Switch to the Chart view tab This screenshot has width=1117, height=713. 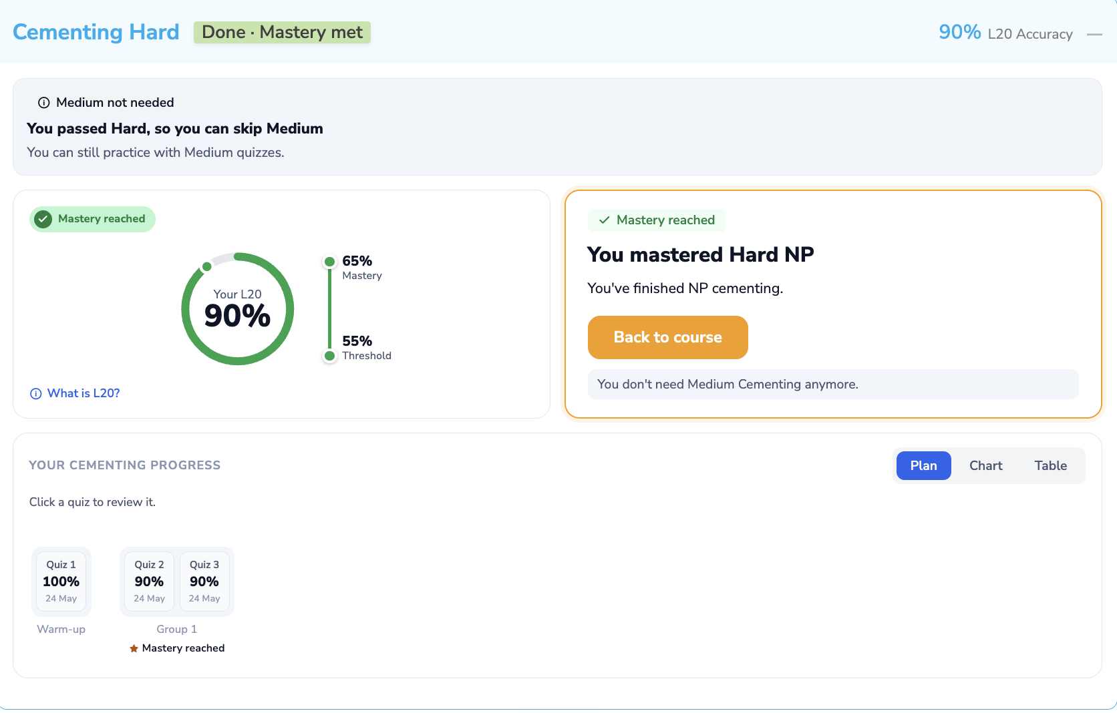(986, 465)
